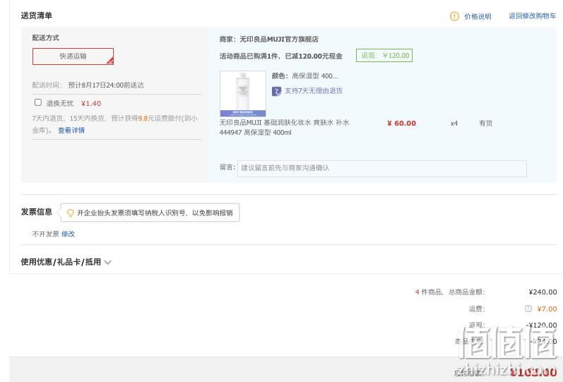Click the price explanation warning icon
563x382 pixels.
coord(454,16)
